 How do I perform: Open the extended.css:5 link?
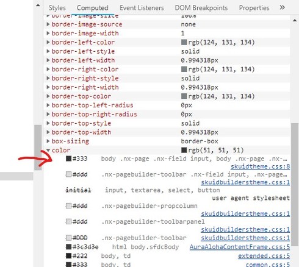(x=264, y=256)
